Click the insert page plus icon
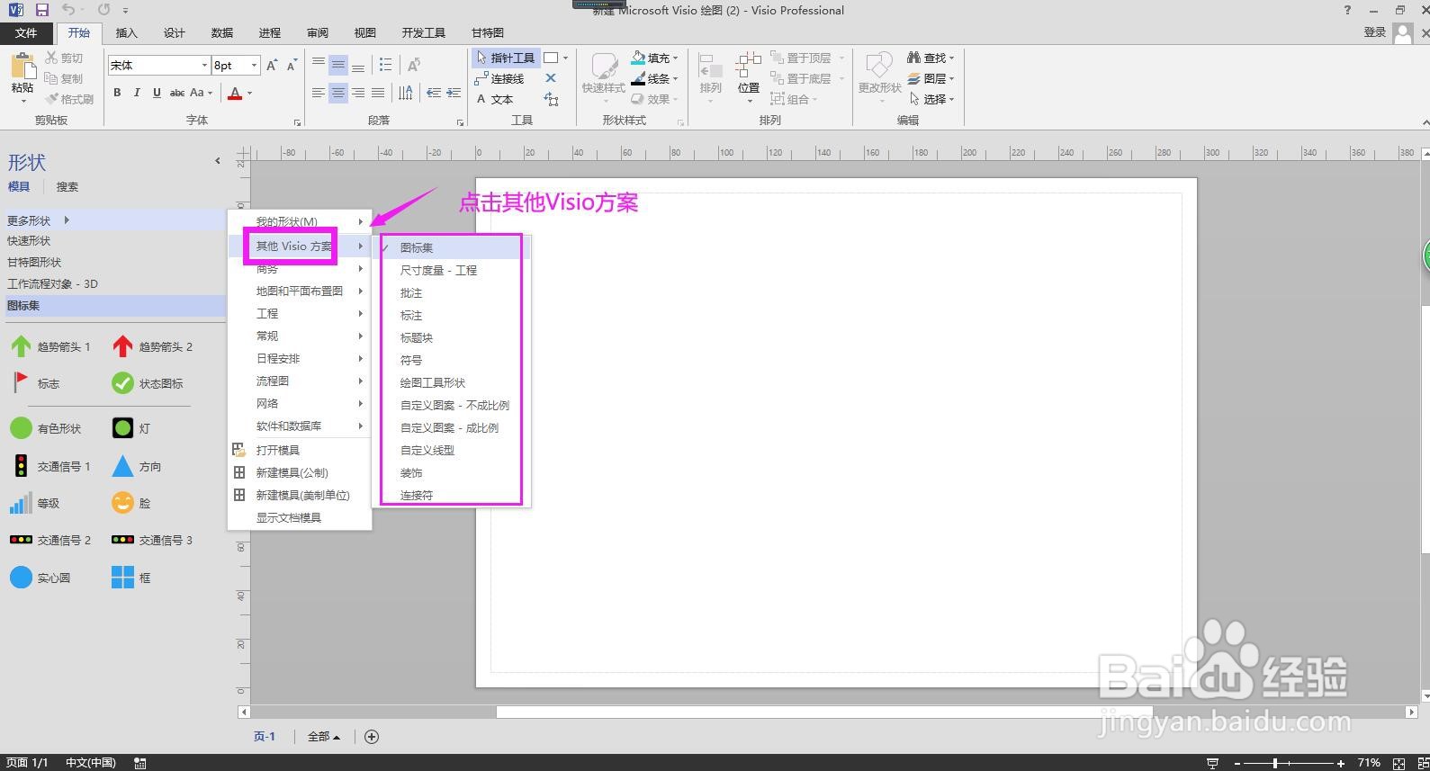1430x771 pixels. click(x=372, y=737)
